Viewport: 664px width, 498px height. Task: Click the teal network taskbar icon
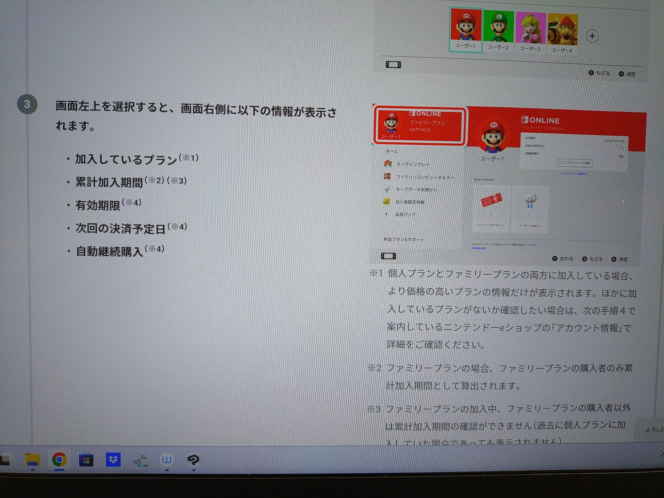140,460
